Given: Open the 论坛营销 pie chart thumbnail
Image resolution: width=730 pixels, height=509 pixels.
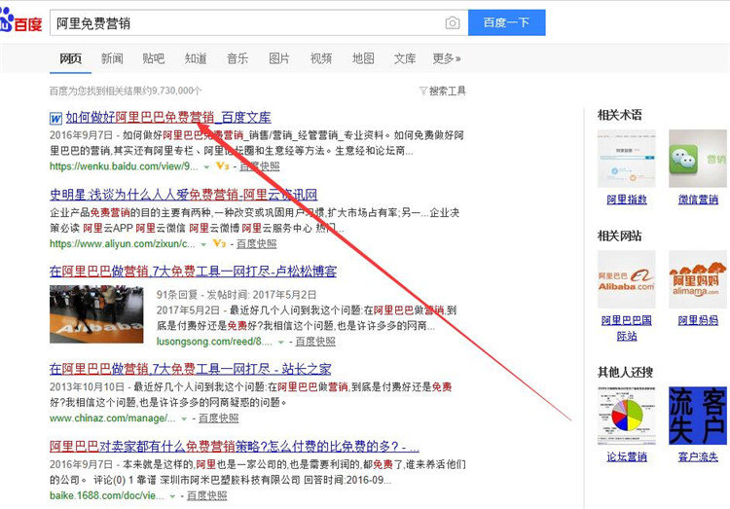Looking at the screenshot, I should (x=626, y=415).
